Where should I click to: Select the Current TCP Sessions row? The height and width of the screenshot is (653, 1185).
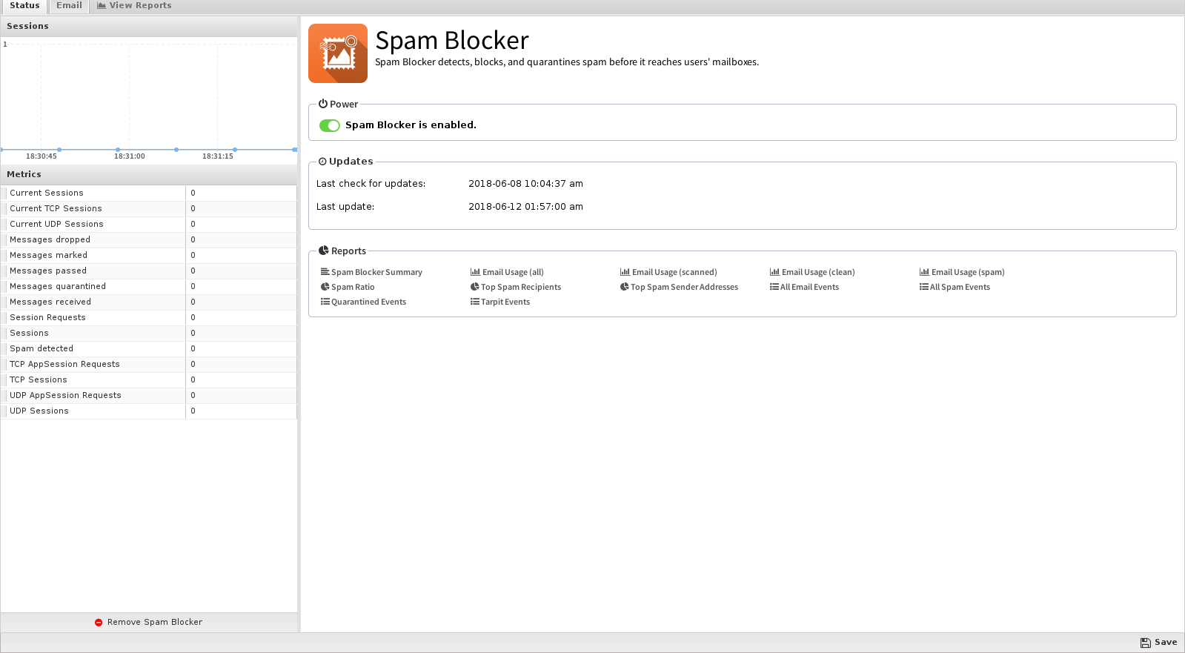(x=149, y=208)
